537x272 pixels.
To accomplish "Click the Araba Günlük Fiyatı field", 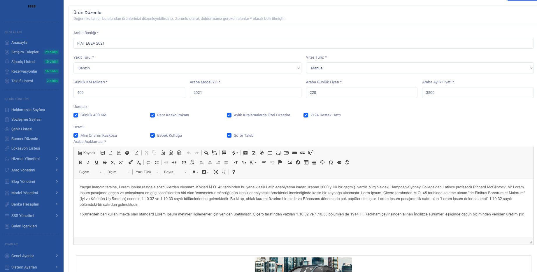I will pos(361,92).
